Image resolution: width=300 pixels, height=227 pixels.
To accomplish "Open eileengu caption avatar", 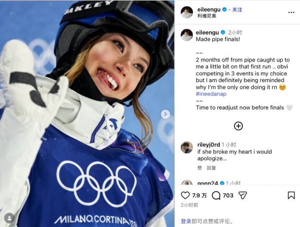I will tap(187, 35).
